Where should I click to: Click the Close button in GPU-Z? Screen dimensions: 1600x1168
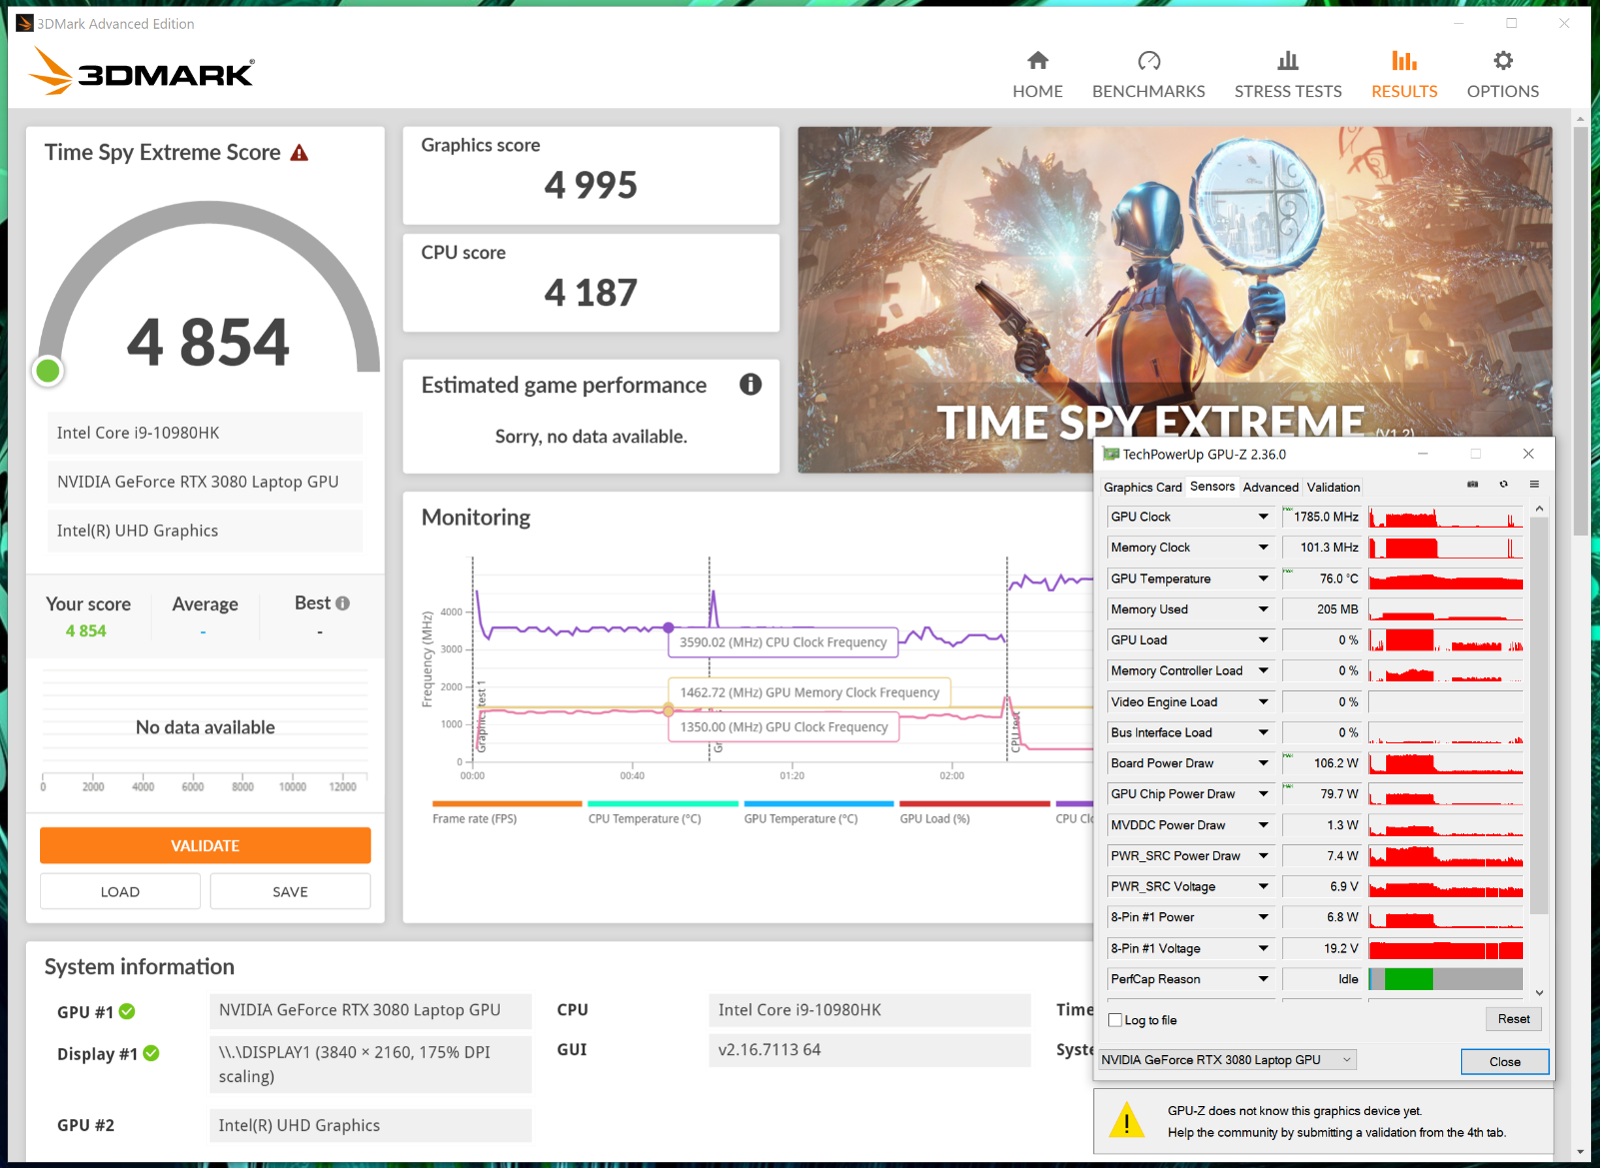(1505, 1061)
